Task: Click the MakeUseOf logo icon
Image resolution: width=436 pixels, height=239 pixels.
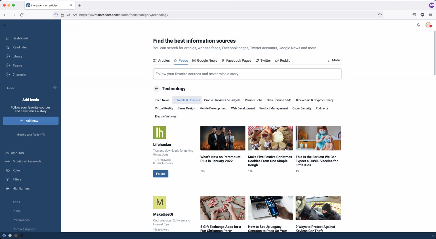Action: point(160,202)
